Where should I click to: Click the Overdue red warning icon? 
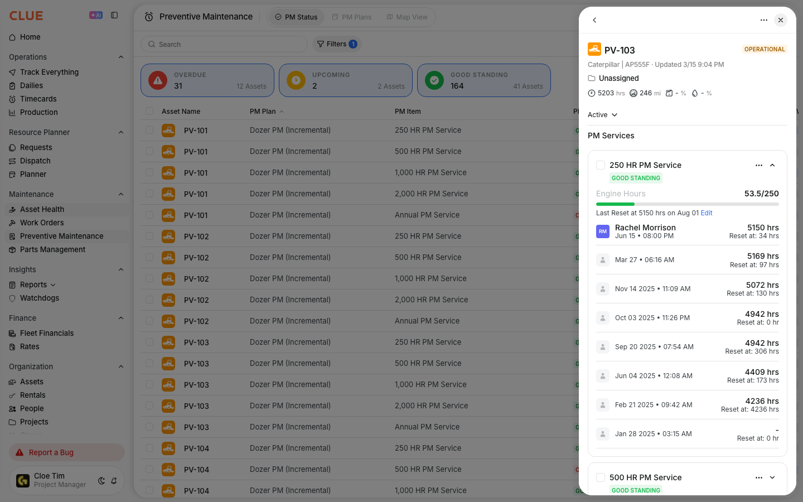pyautogui.click(x=158, y=80)
